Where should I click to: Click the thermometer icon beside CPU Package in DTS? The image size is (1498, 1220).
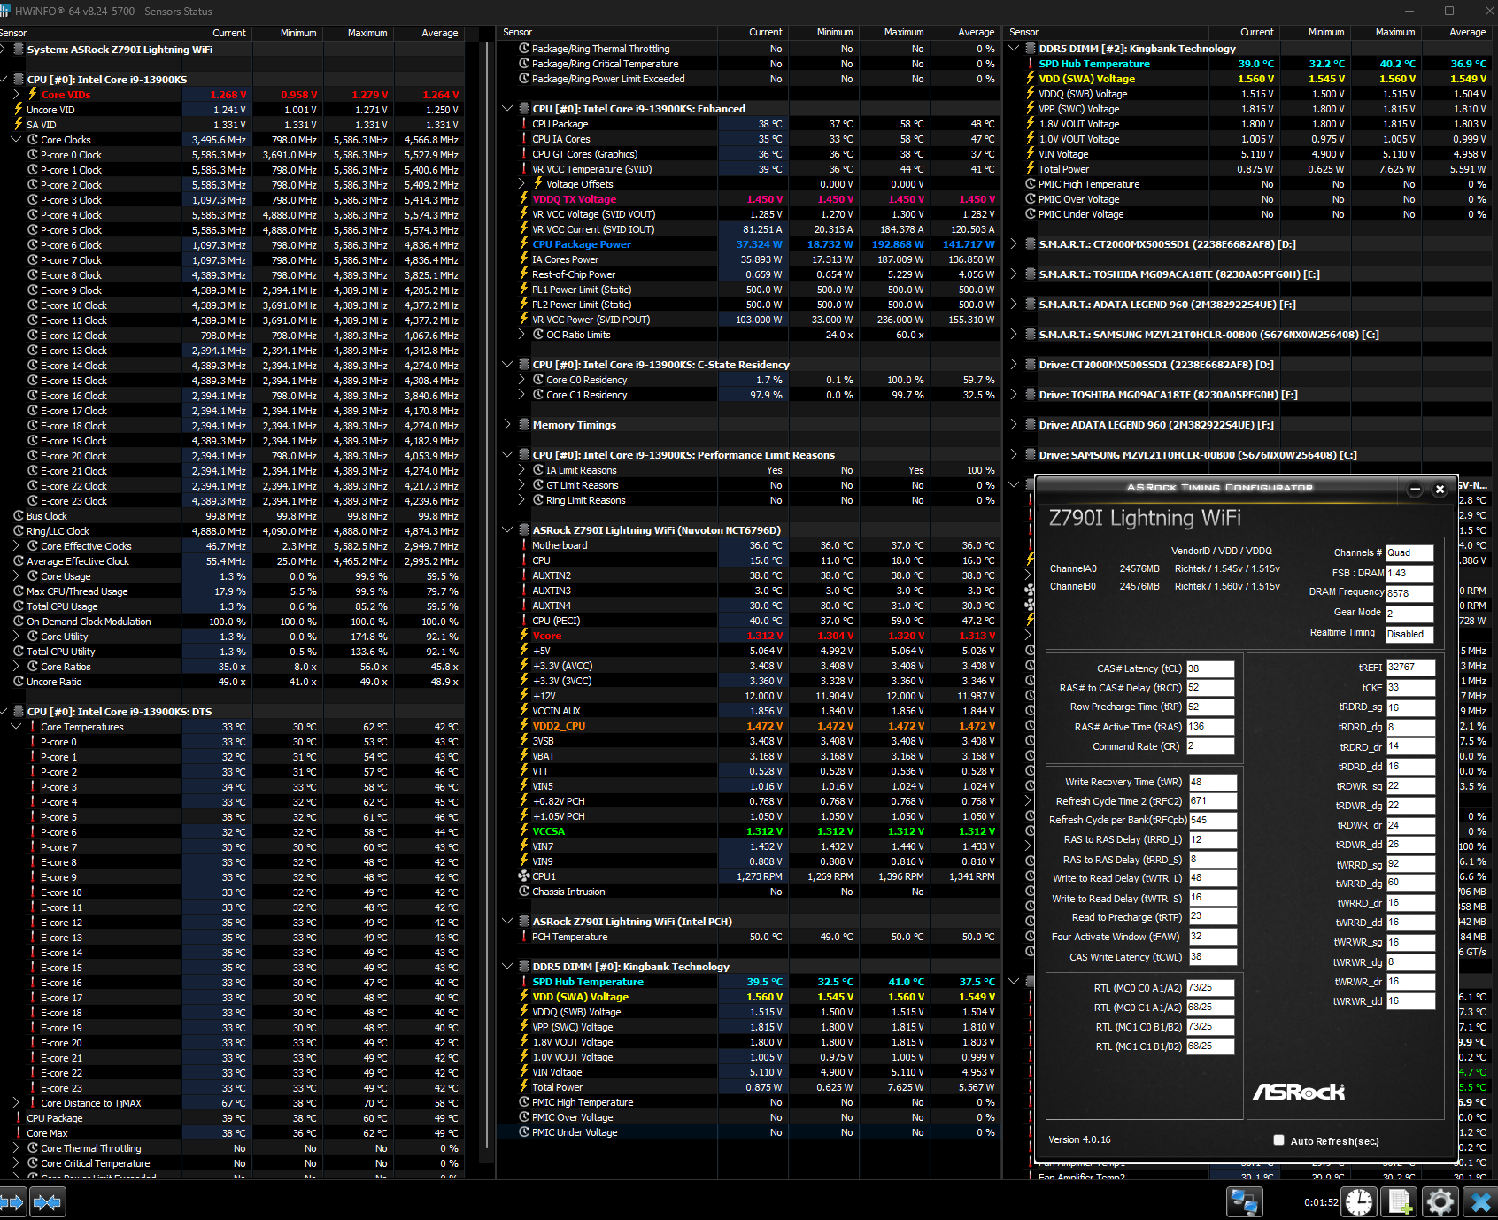tap(19, 1118)
